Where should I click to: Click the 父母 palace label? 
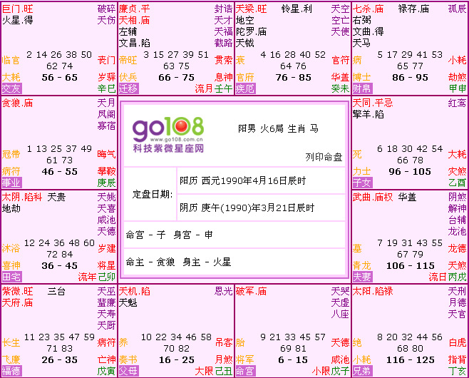pos(128,371)
